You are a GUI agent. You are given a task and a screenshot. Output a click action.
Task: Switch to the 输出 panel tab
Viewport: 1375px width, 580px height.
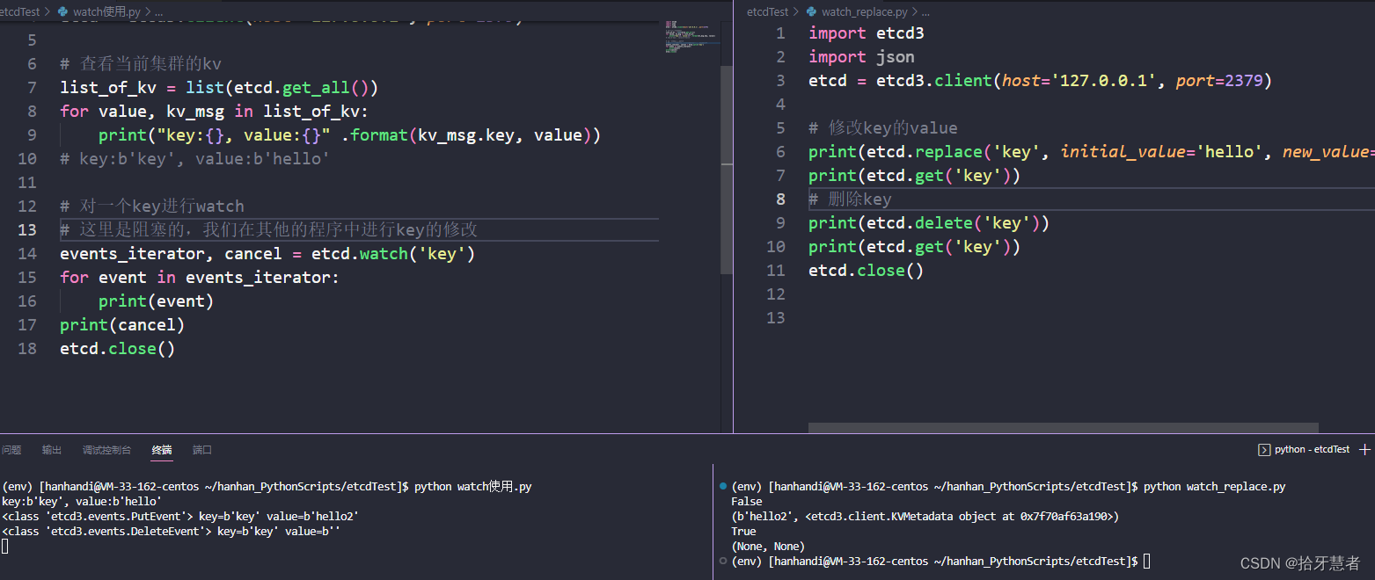tap(52, 450)
